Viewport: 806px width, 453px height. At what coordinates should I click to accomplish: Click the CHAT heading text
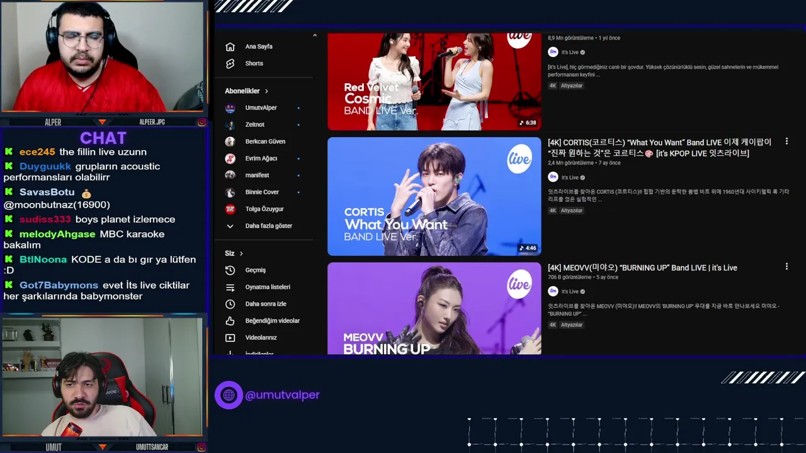coord(103,138)
